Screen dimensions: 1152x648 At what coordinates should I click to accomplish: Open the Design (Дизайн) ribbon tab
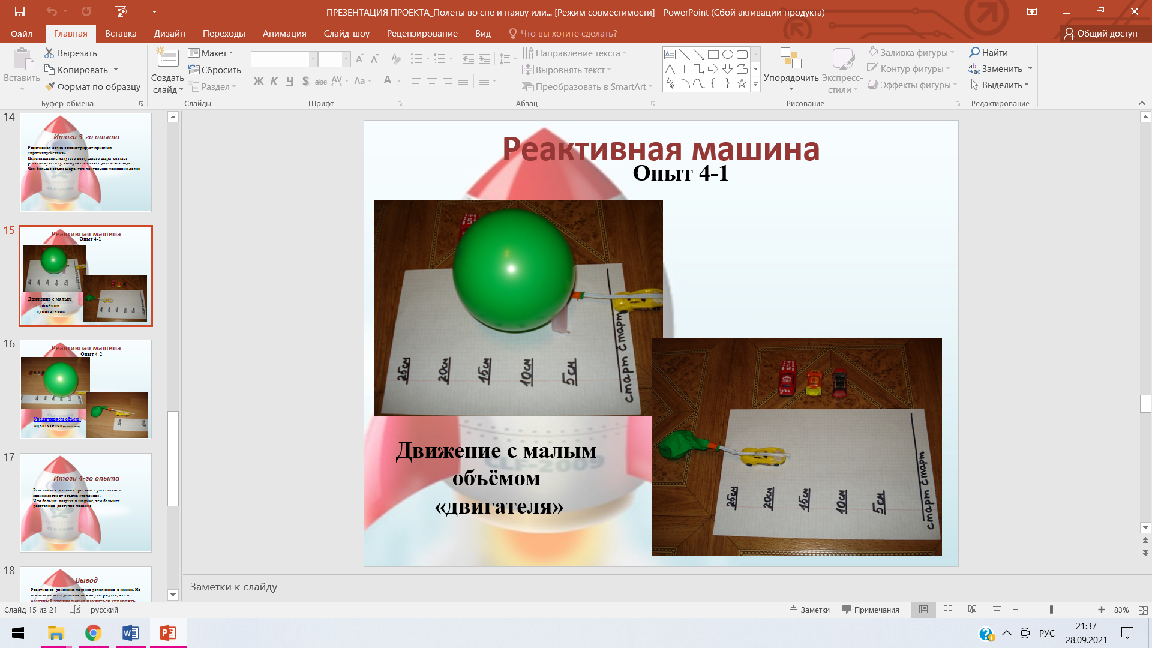(x=169, y=34)
